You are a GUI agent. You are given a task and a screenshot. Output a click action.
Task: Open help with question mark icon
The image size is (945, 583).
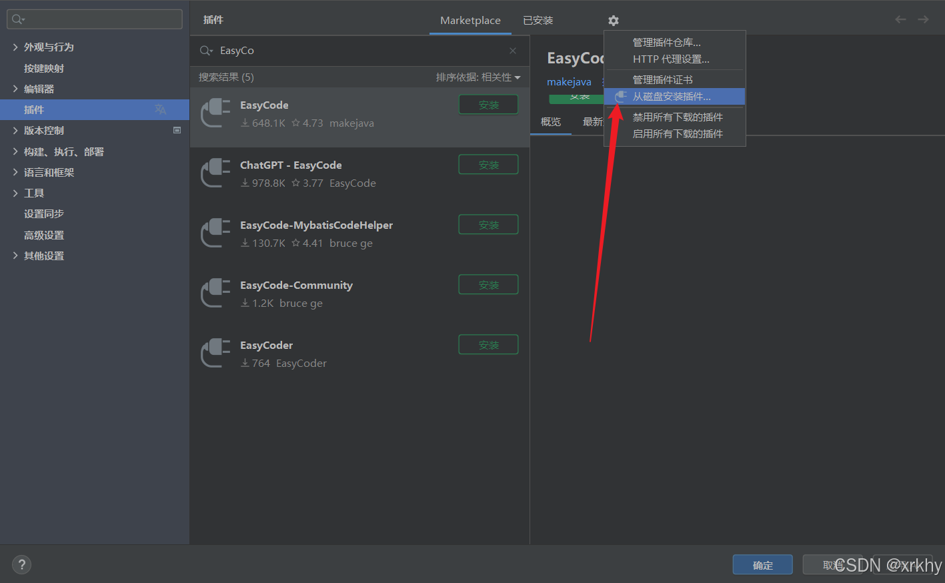[21, 564]
